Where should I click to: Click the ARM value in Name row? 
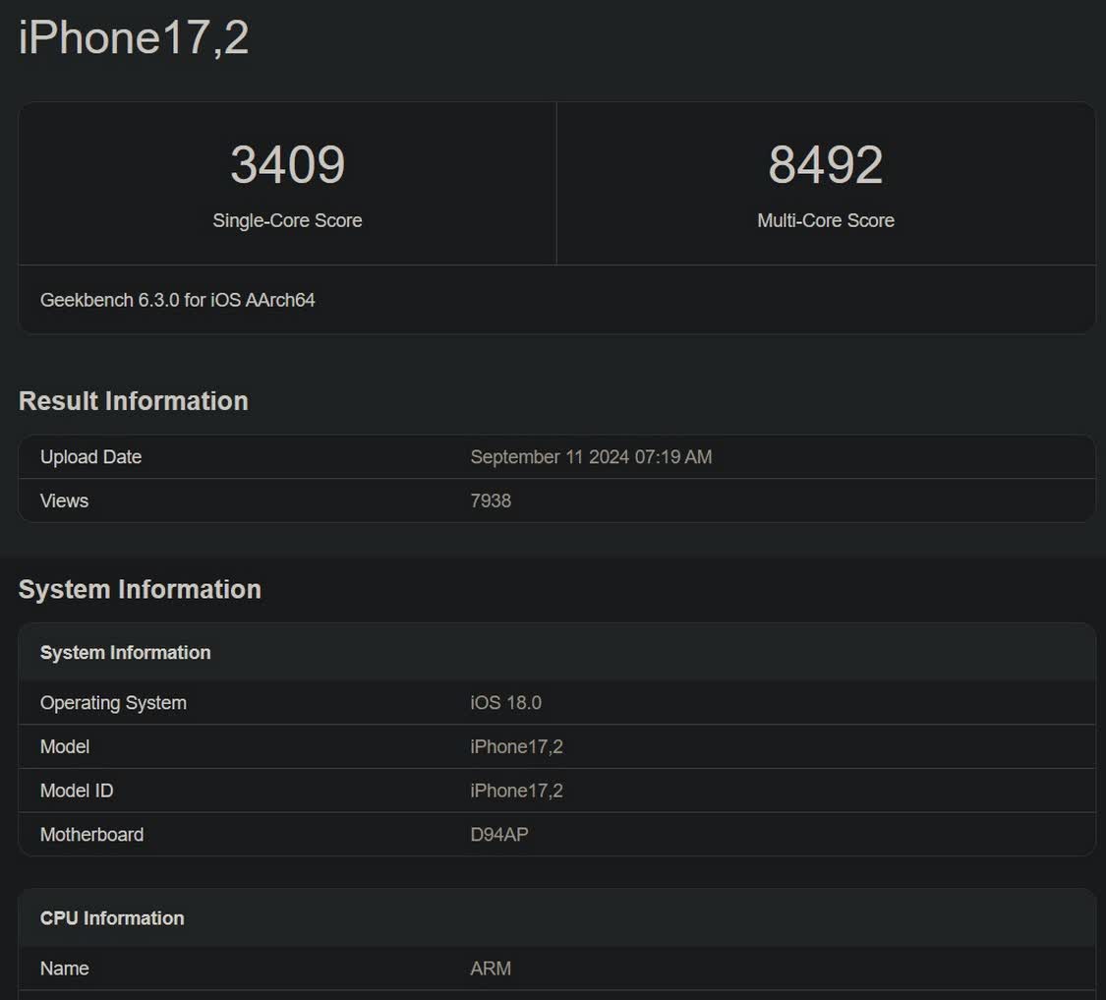pos(491,969)
